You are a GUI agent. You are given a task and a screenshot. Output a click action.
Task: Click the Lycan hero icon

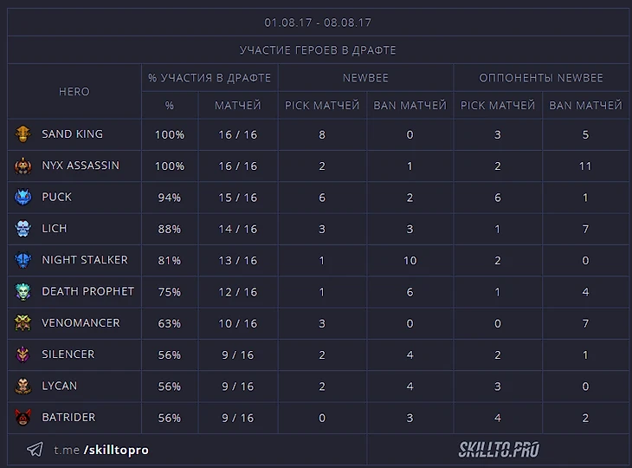pos(23,386)
